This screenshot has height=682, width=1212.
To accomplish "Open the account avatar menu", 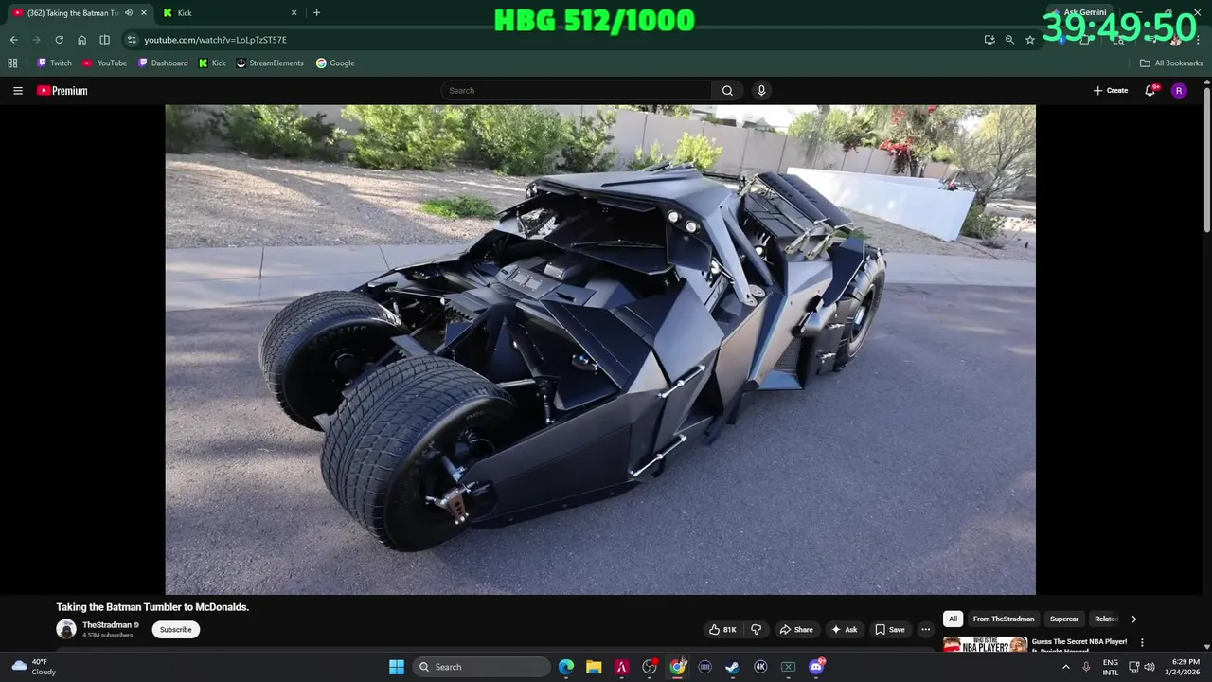I will pos(1179,91).
